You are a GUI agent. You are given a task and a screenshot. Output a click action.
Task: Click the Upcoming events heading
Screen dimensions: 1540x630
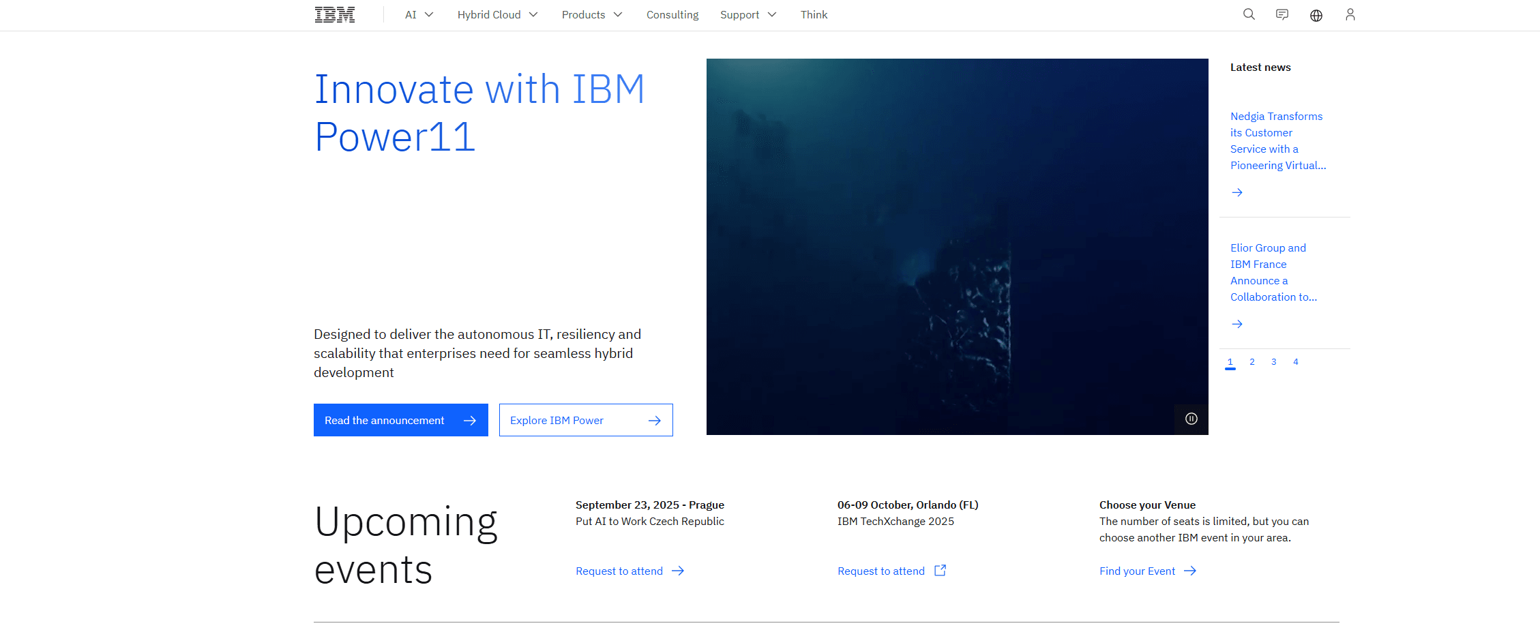[x=406, y=545]
